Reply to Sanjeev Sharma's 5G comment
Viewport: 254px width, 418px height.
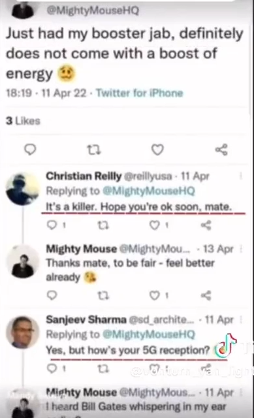tap(52, 368)
